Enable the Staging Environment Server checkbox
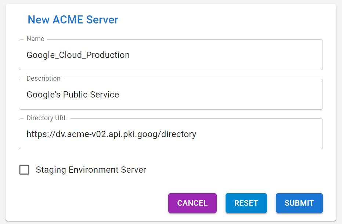 24,170
